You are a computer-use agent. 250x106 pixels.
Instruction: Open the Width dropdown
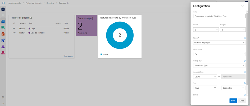[x=206, y=30]
